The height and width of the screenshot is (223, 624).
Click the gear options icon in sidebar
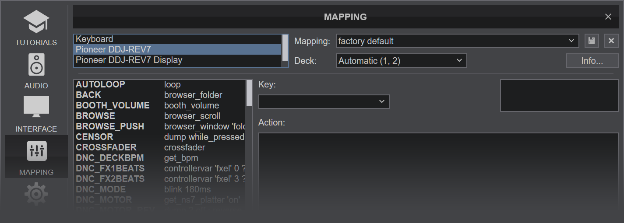click(36, 194)
